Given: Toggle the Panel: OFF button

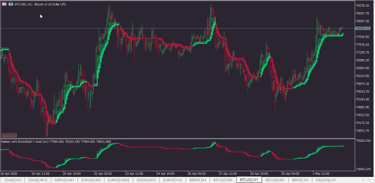Looking at the screenshot, I should [8, 136].
